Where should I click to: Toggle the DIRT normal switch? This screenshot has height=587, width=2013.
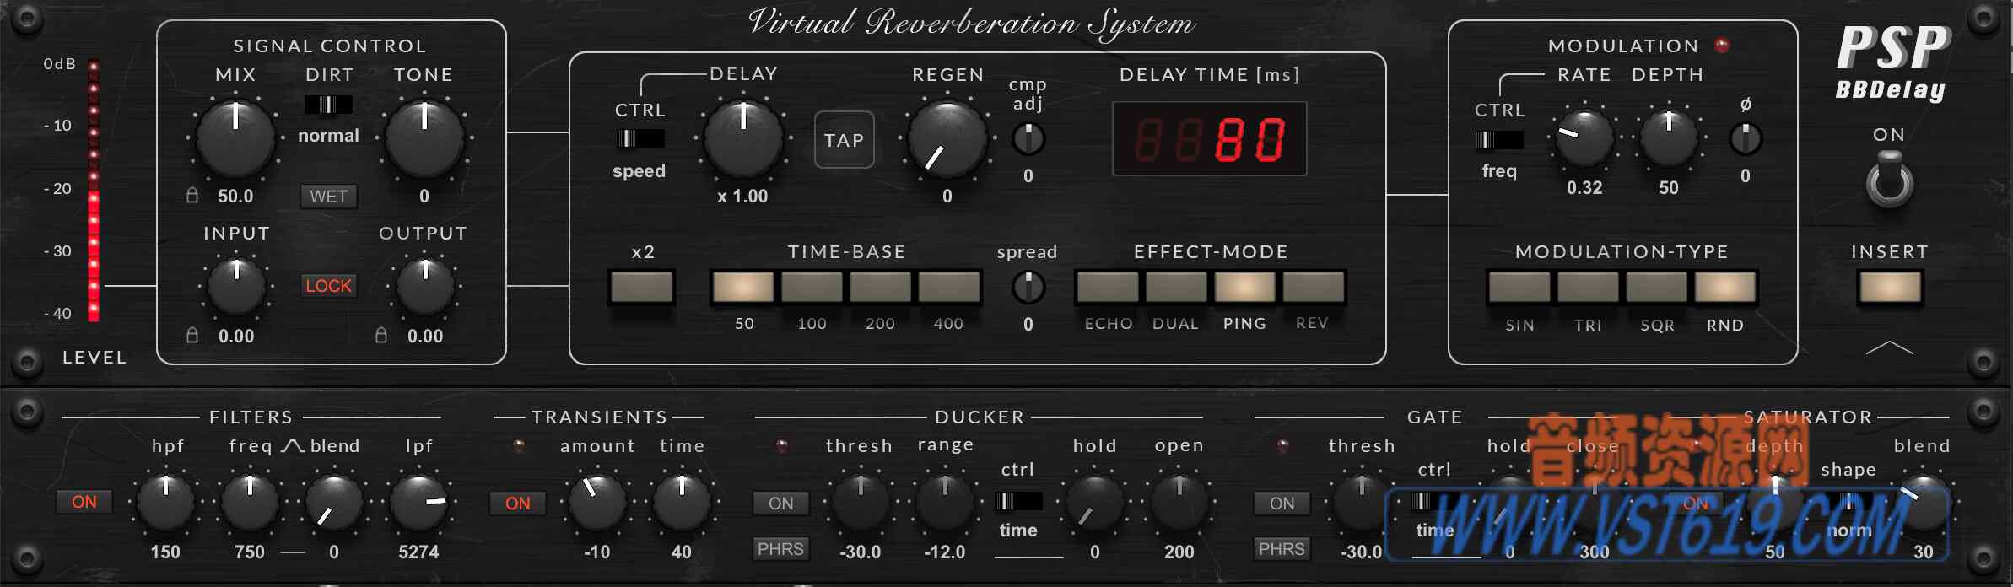point(328,105)
